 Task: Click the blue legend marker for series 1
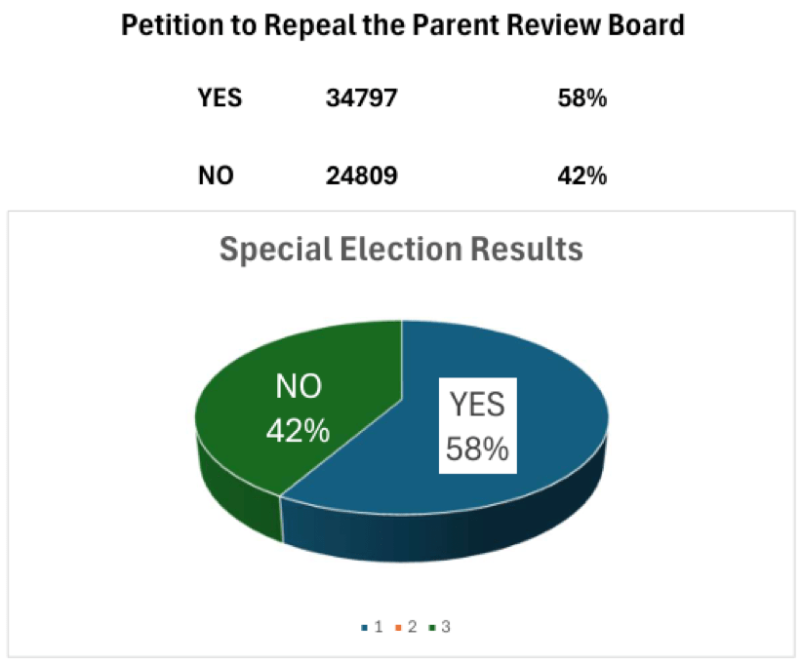(x=365, y=627)
